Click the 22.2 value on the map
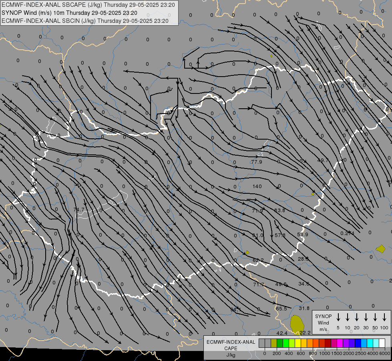This screenshot has height=361, width=392. click(305, 333)
